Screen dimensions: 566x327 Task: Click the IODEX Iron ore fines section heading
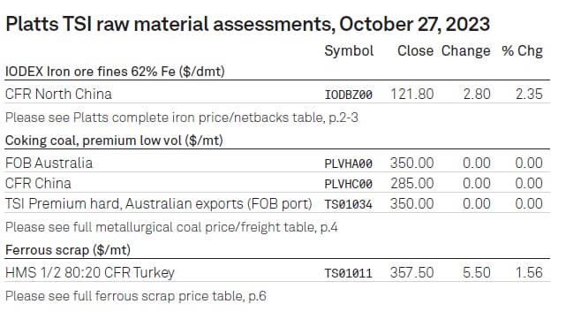coord(115,72)
